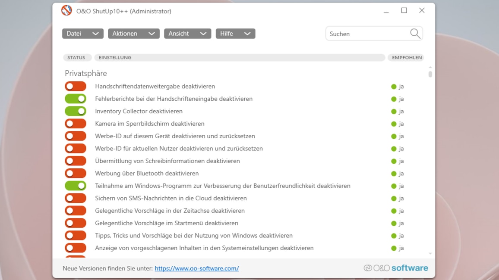Enable the 'Handschriftendatenweitergabe deaktivieren' toggle
The width and height of the screenshot is (499, 280).
coord(76,86)
